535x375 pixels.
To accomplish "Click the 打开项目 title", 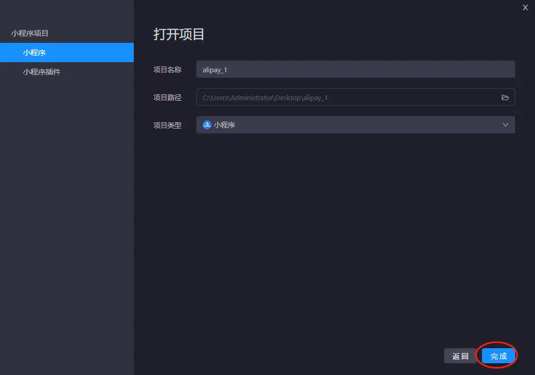I will point(179,34).
